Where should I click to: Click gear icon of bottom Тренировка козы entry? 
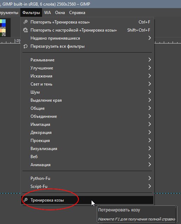click(26, 200)
